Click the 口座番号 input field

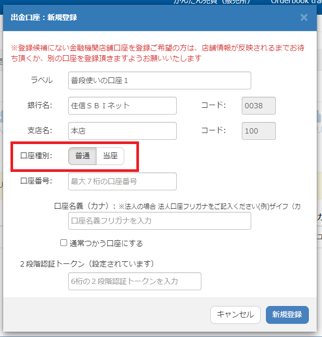point(122,181)
